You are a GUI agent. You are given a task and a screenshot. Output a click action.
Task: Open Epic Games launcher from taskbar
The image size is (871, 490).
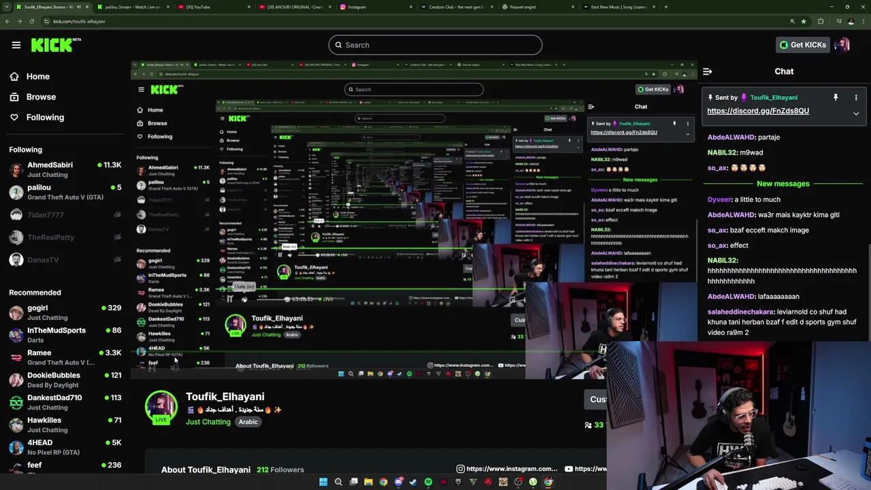pyautogui.click(x=458, y=482)
